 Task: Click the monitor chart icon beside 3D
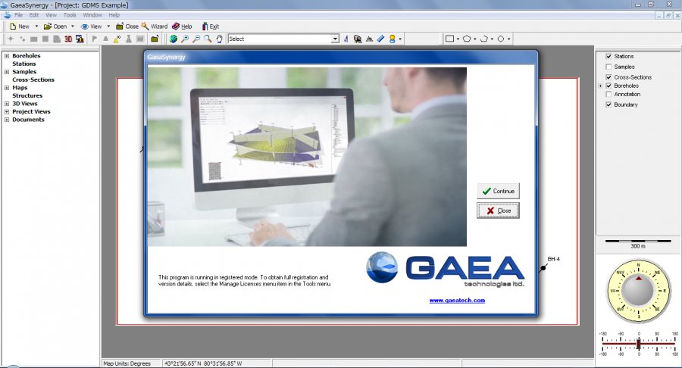[x=80, y=39]
